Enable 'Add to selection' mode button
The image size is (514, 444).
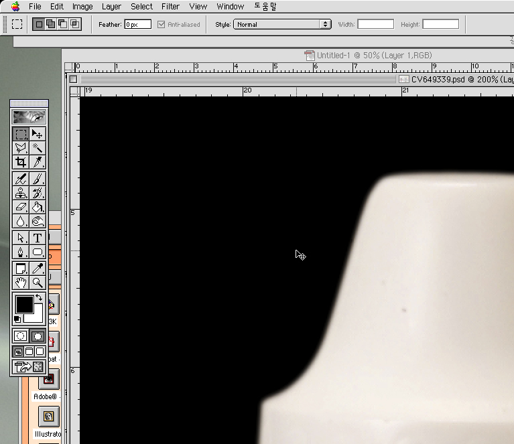(x=50, y=24)
